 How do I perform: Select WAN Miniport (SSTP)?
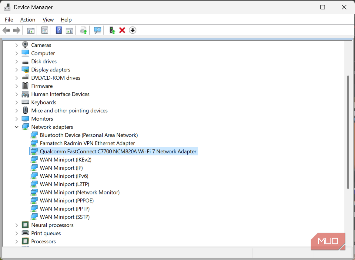coord(65,217)
